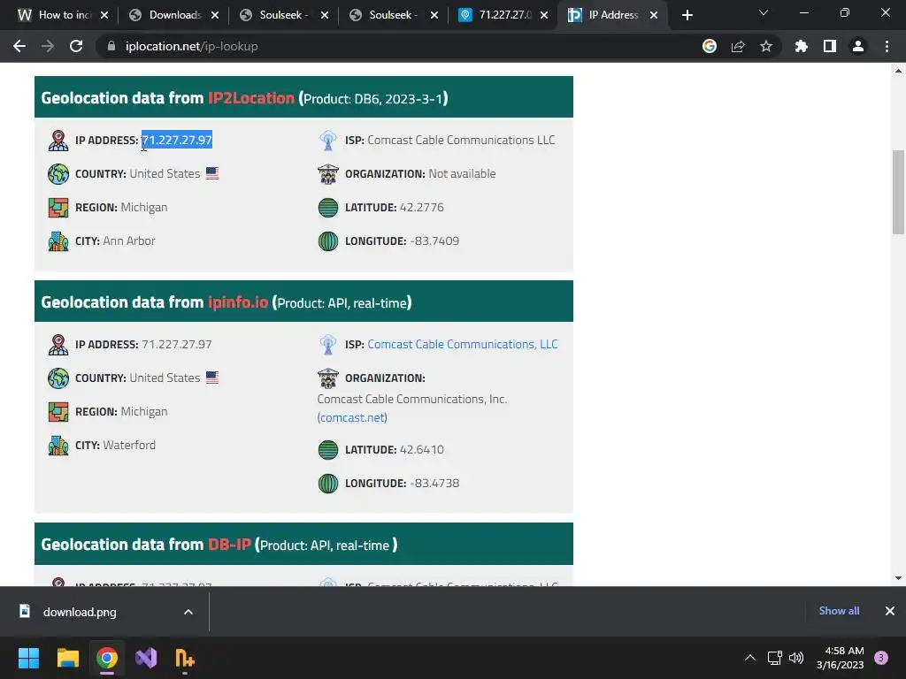906x679 pixels.
Task: Switch to the Downloads tab
Action: click(173, 15)
